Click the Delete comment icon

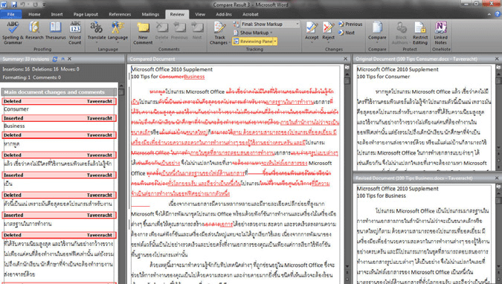(x=161, y=30)
